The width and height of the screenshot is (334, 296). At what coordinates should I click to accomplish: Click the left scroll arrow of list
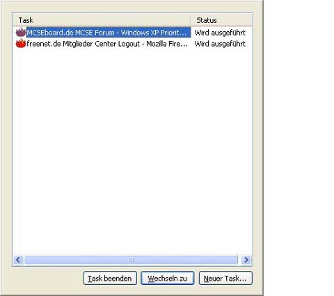click(18, 260)
